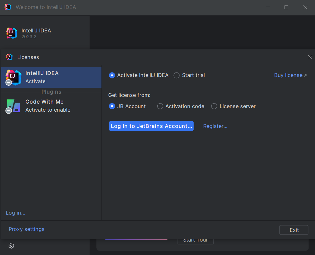The height and width of the screenshot is (255, 315).
Task: Click the IntelliJ IDEA logo in Licenses list
Action: [13, 77]
